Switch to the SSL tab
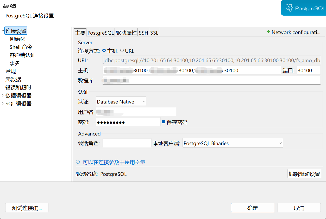The width and height of the screenshot is (326, 219). 154,33
